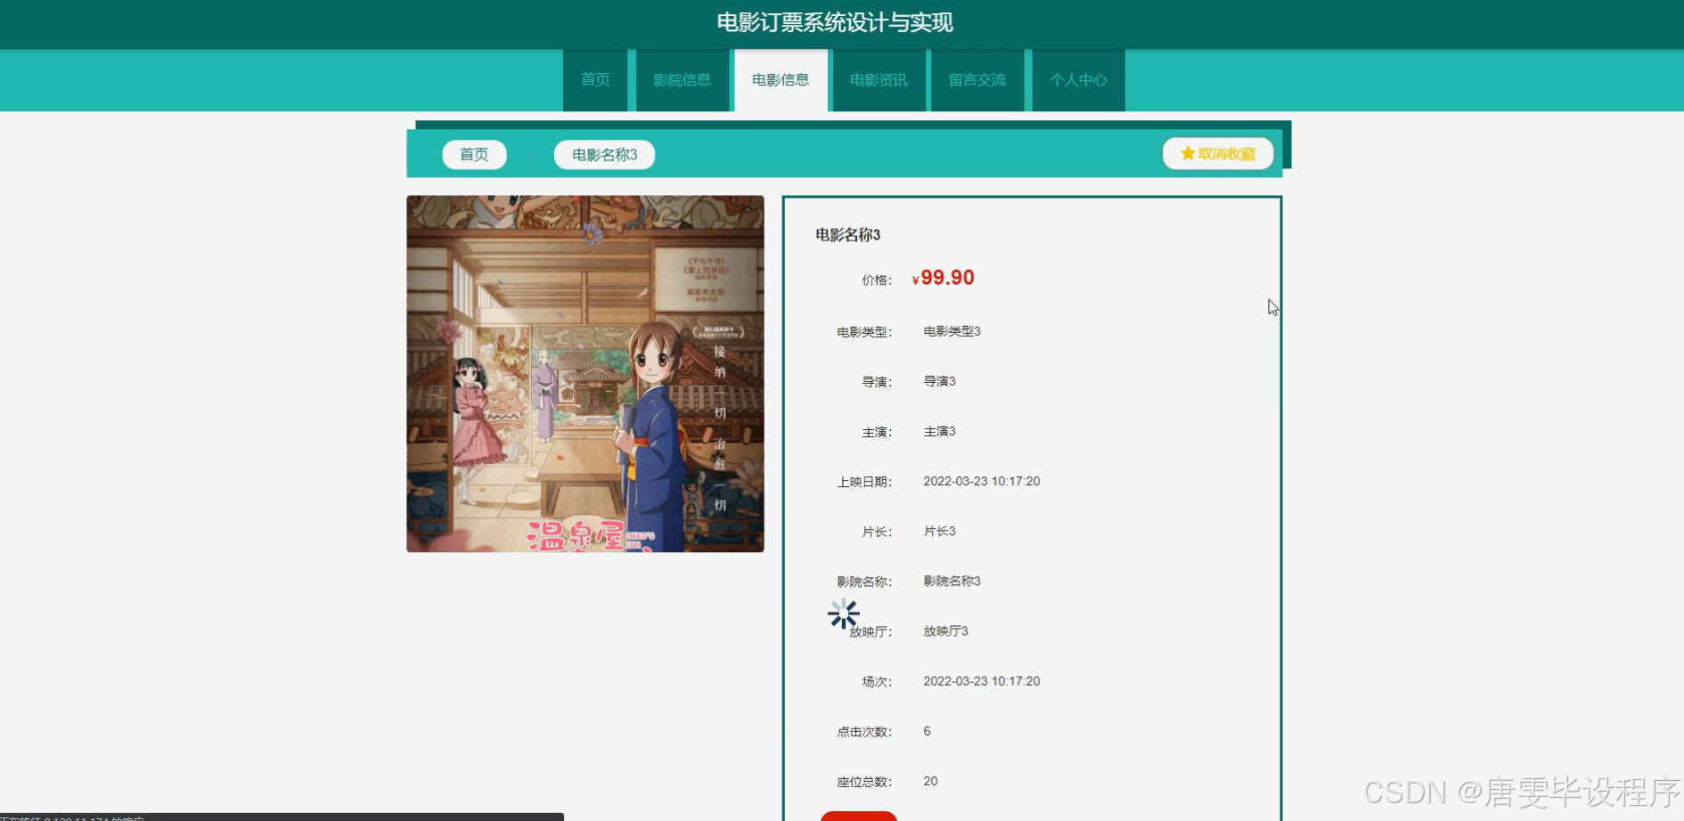Click the 首页 breadcrumb pill

pyautogui.click(x=474, y=155)
